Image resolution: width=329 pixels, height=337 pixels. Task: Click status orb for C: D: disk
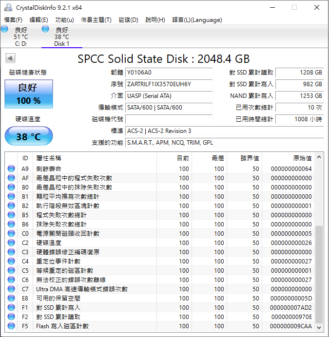pyautogui.click(x=5, y=29)
